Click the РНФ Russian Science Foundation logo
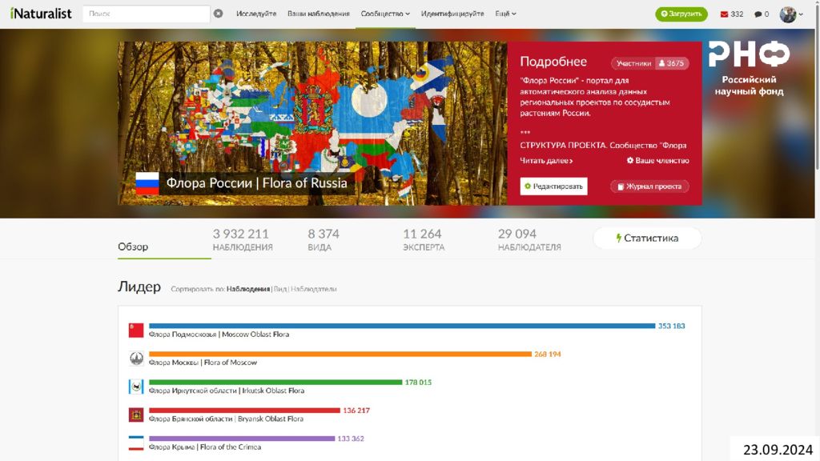The height and width of the screenshot is (461, 820). (749, 68)
